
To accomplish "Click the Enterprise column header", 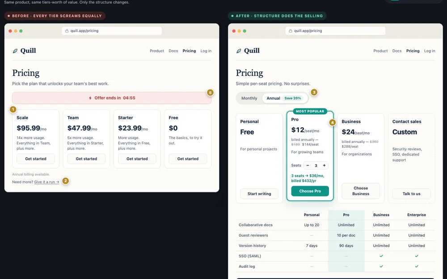I will pos(417,215).
